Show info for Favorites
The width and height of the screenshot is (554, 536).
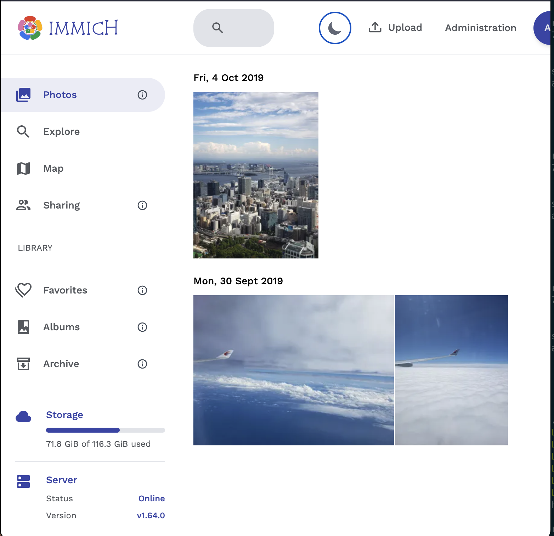(x=142, y=290)
